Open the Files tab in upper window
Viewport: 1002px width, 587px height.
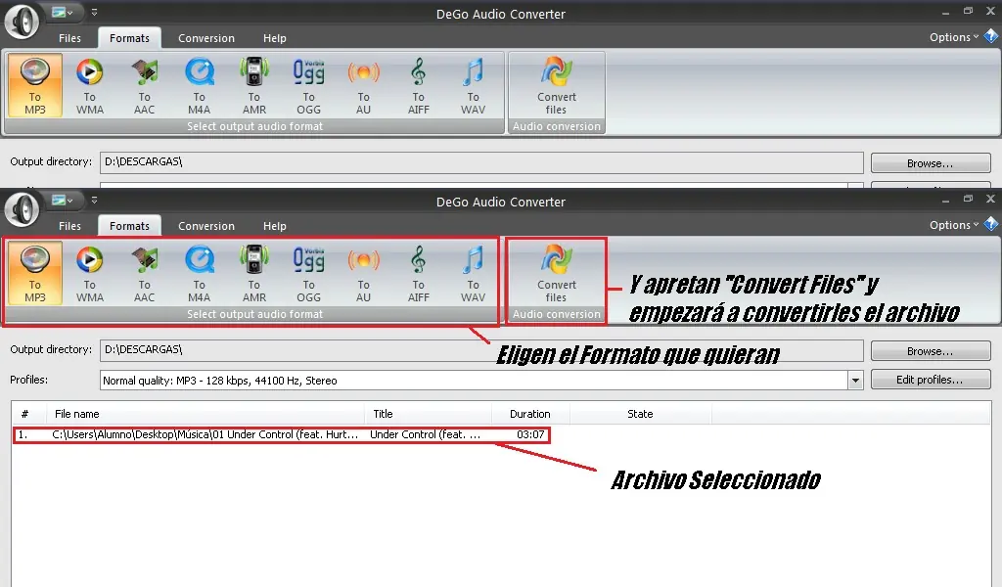(69, 38)
